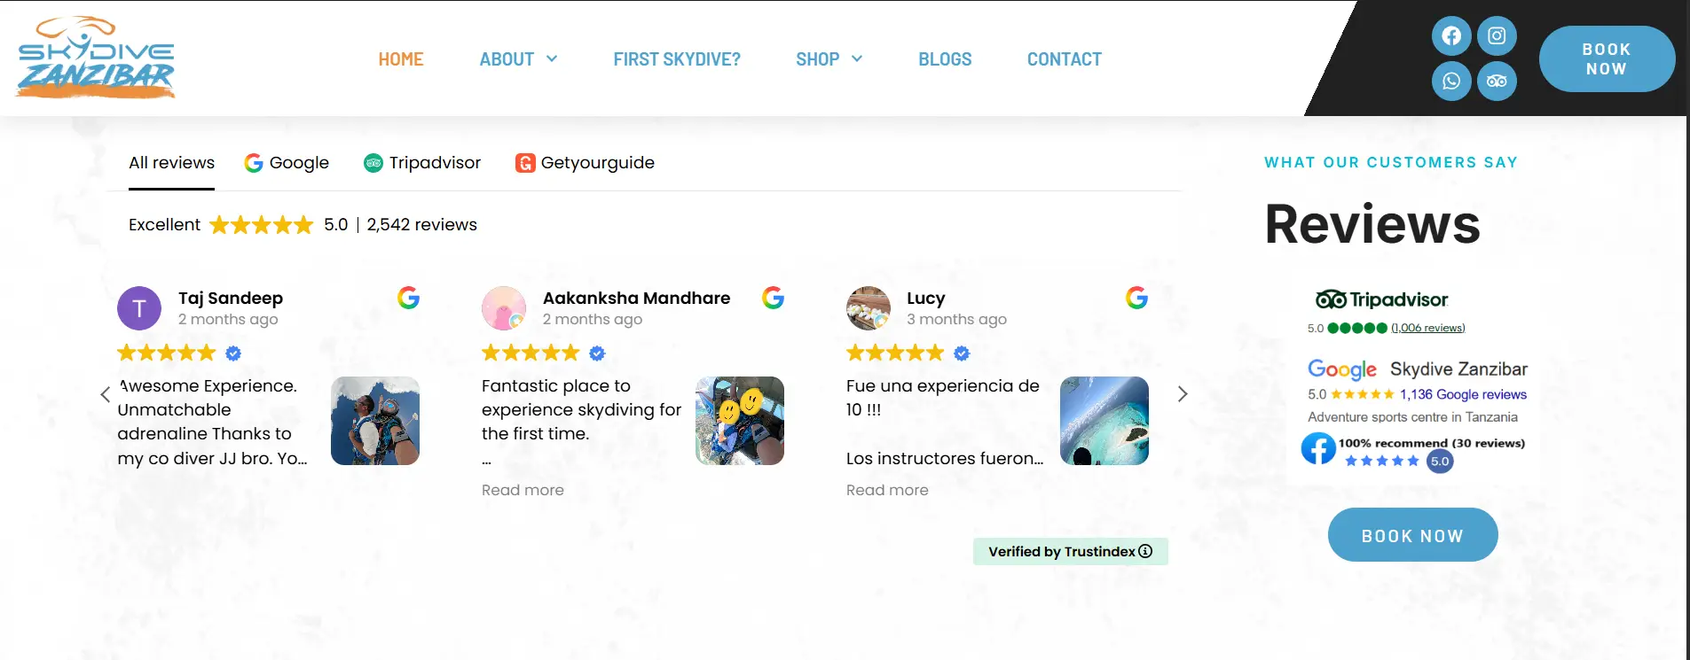This screenshot has width=1690, height=660.
Task: Expand the ABOUT dropdown menu
Action: tap(519, 59)
